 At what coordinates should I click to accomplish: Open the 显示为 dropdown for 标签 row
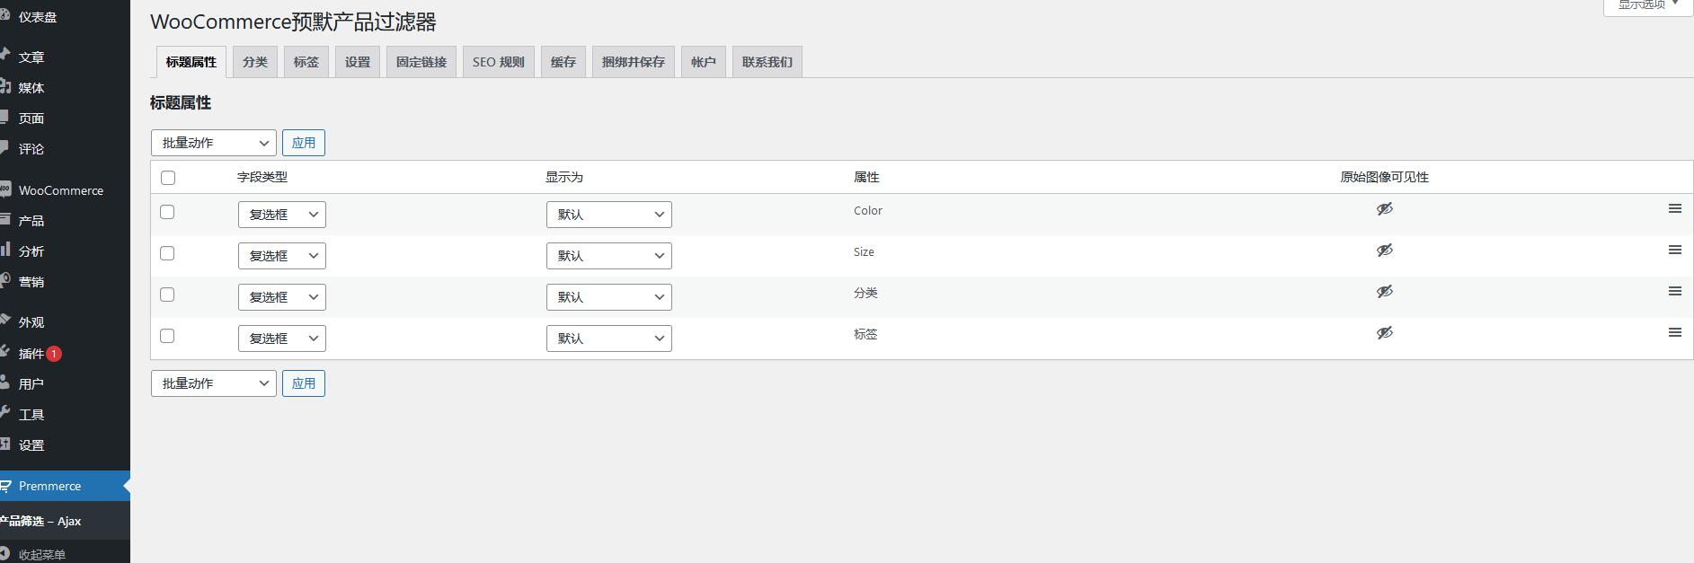(x=609, y=339)
